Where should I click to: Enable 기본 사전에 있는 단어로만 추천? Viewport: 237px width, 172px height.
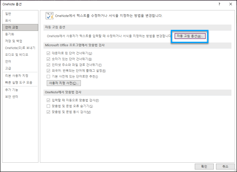[x=49, y=76]
